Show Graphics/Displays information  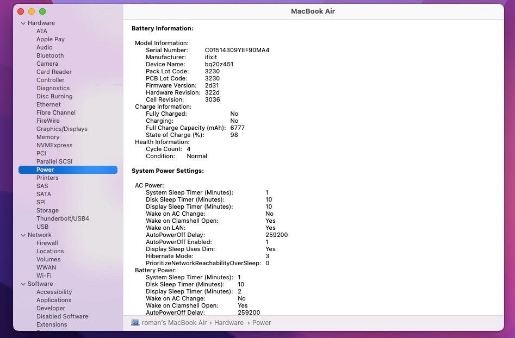click(62, 129)
